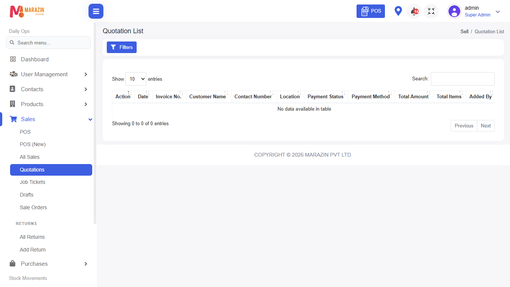The width and height of the screenshot is (510, 287).
Task: Click the Purchases bag icon
Action: 13,263
